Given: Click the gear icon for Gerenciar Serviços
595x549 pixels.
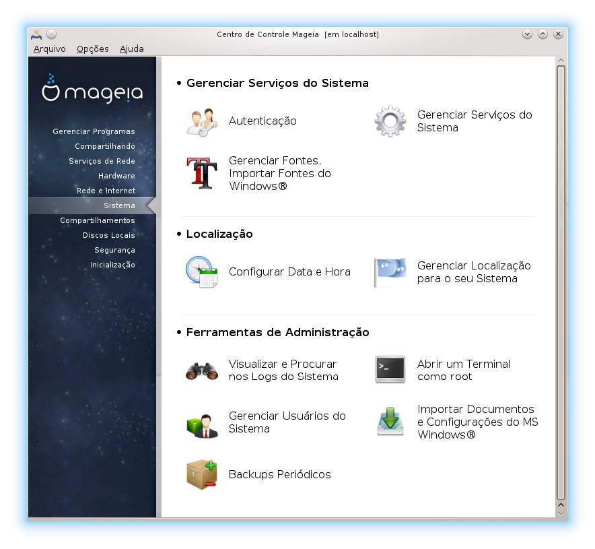Looking at the screenshot, I should 390,121.
